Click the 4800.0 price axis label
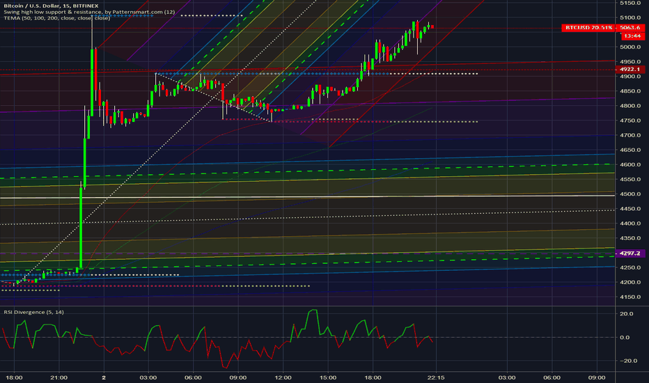This screenshot has width=649, height=383. pyautogui.click(x=630, y=106)
